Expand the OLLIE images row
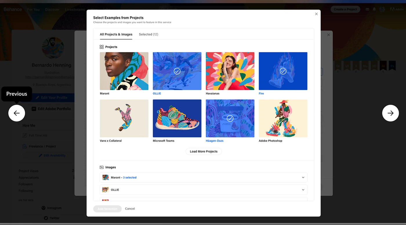Screen dimensions: 406x225 (303, 190)
